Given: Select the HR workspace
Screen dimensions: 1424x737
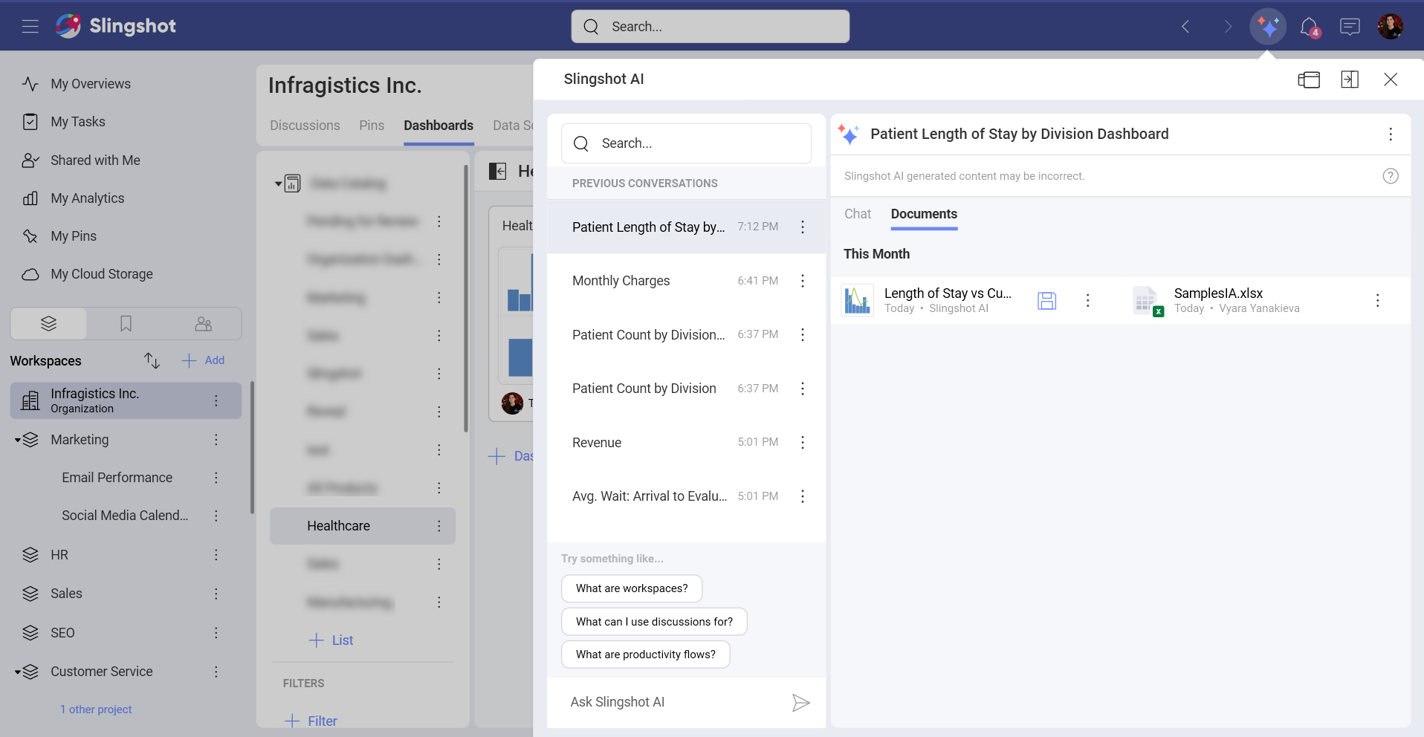Looking at the screenshot, I should (59, 555).
